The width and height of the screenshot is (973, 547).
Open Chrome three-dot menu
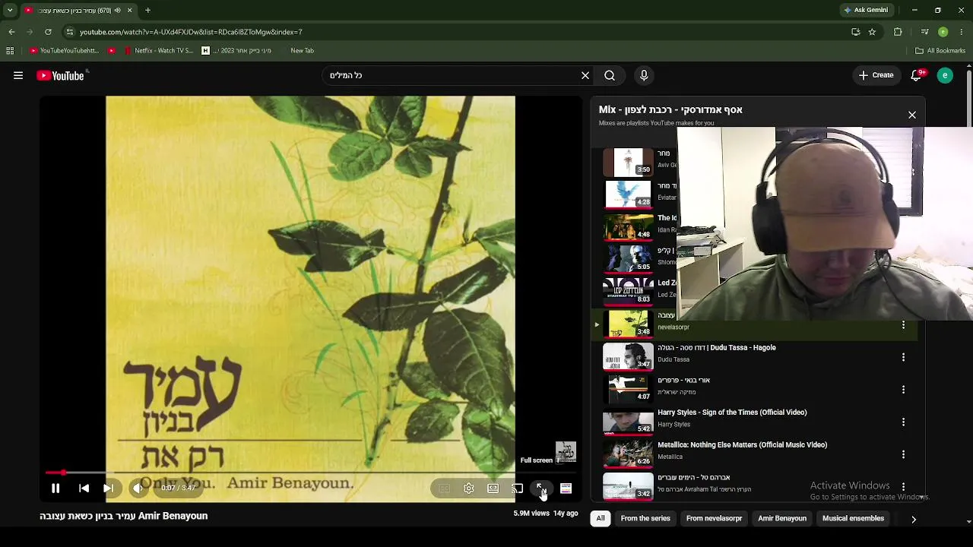[962, 32]
